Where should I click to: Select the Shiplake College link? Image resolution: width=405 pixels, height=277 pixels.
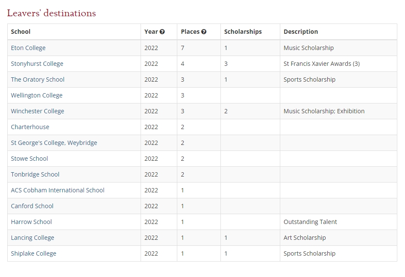[x=34, y=253]
